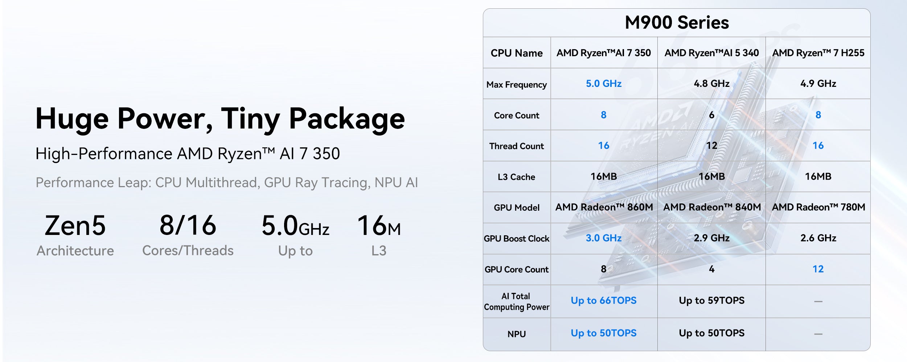The height and width of the screenshot is (362, 907).
Task: Click the L3 Cache row label
Action: tap(517, 177)
